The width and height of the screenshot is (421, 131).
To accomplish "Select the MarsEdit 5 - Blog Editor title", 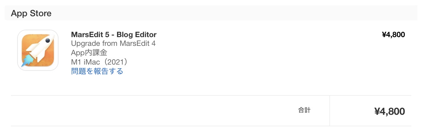I will 114,34.
